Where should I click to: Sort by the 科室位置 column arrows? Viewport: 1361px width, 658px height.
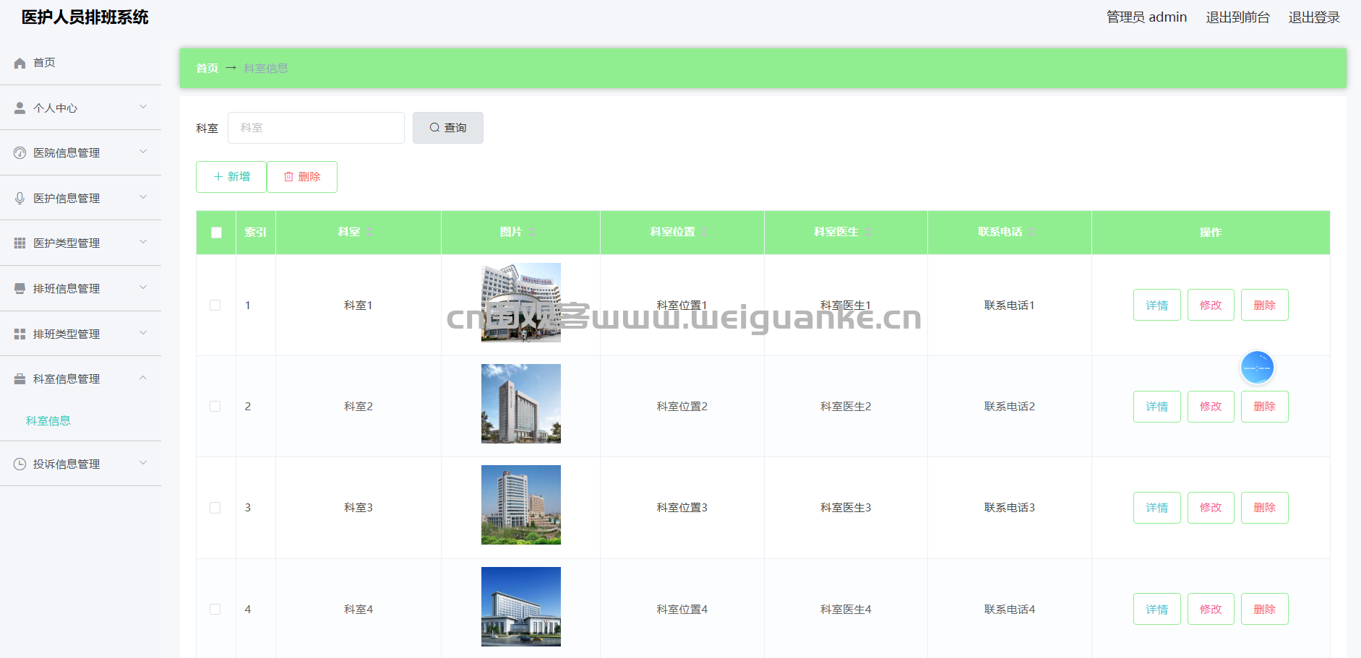[704, 232]
